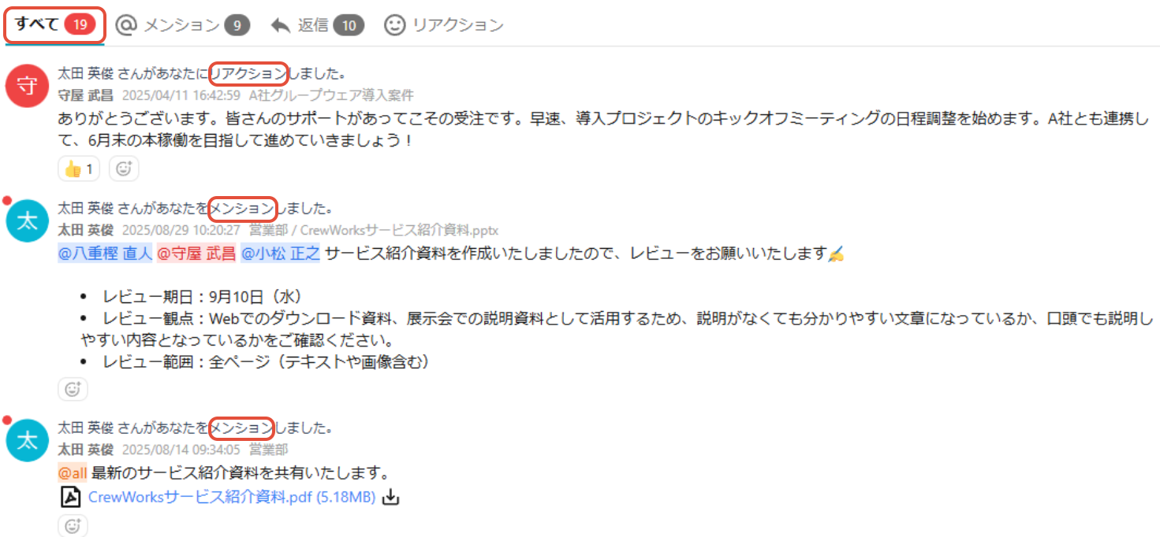Open the リアクション tab
Screen dimensions: 1160x537
tap(444, 25)
